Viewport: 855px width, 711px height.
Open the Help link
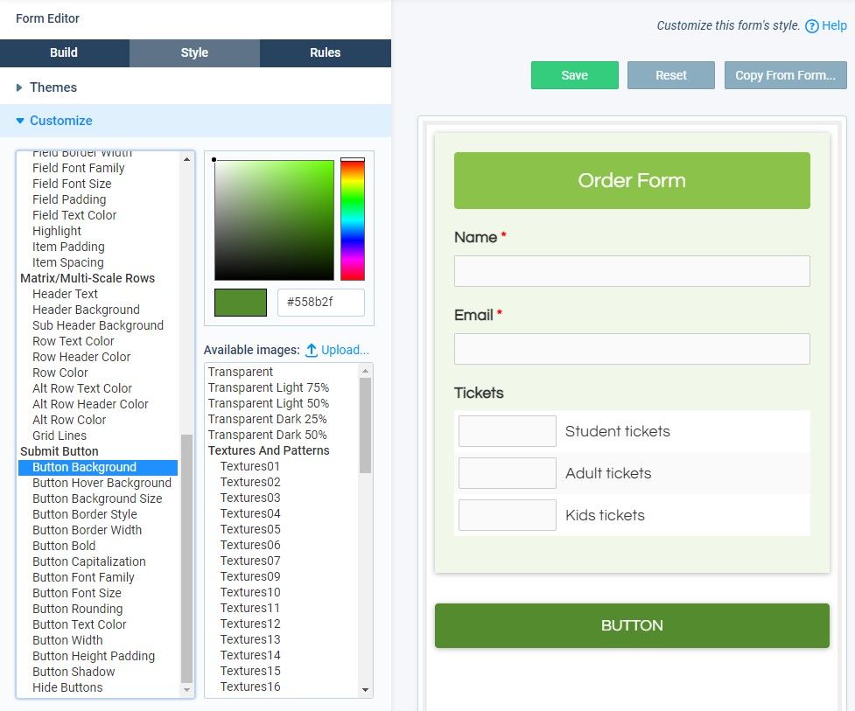[834, 25]
